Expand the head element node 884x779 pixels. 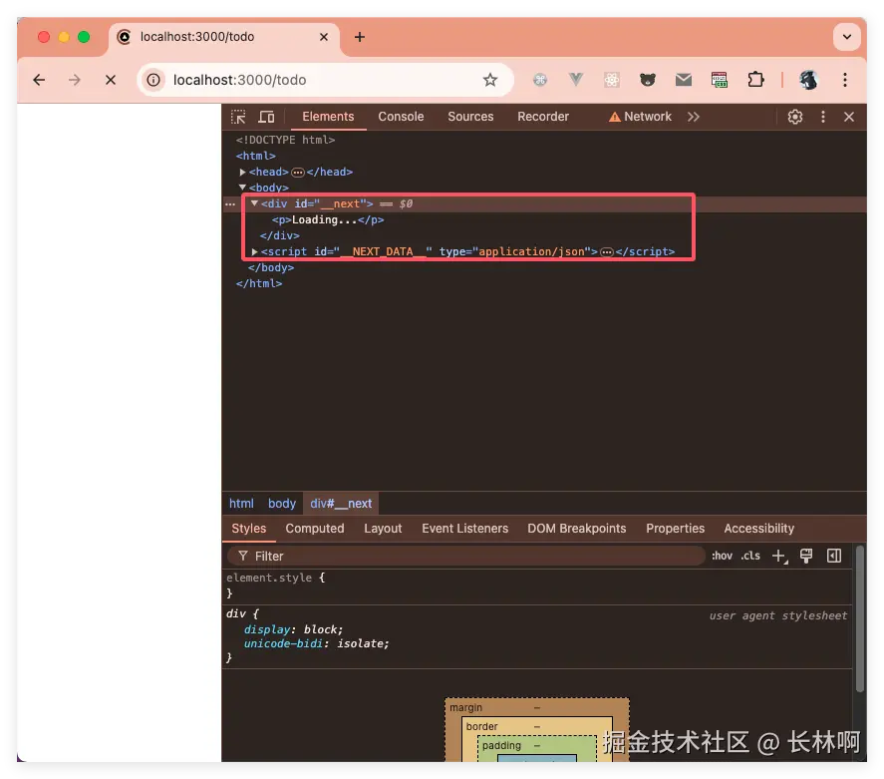(242, 172)
